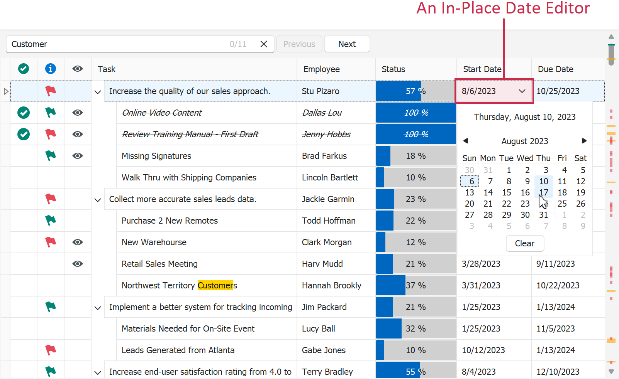The height and width of the screenshot is (379, 619).
Task: Click the info icon column header
Action: tap(51, 69)
